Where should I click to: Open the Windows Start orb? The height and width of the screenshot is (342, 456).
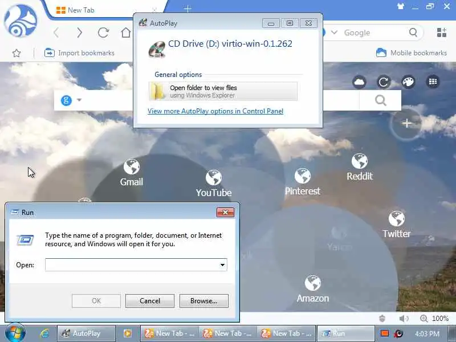[x=15, y=332]
